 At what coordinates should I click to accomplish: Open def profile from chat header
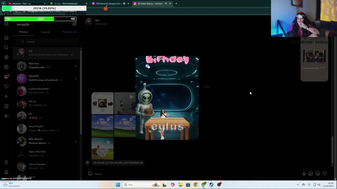(96, 22)
